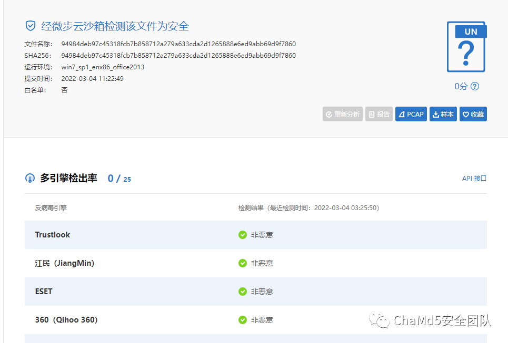Image resolution: width=508 pixels, height=343 pixels.
Task: Click the safe verdict heading 经微步云沙箱检测该文件为安全
Action: [115, 26]
